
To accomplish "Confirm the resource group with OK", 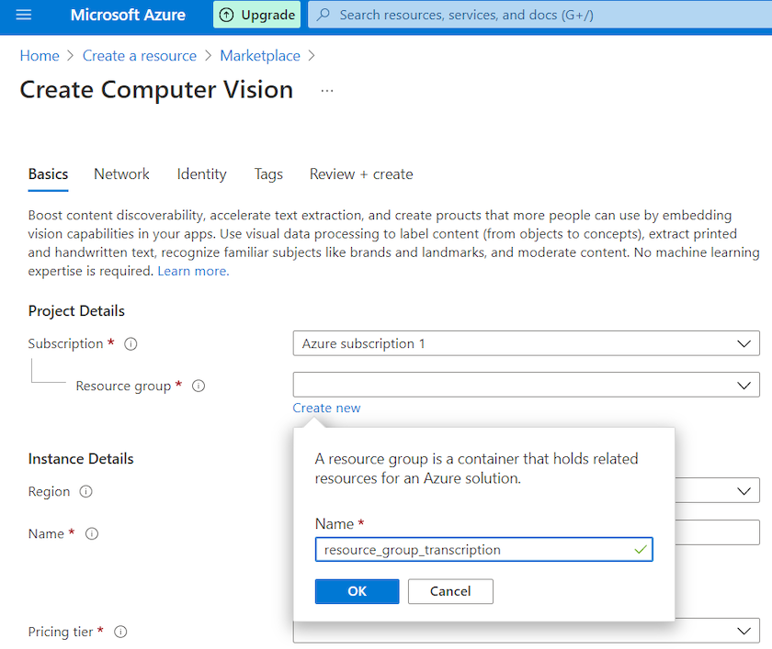I will coord(357,591).
